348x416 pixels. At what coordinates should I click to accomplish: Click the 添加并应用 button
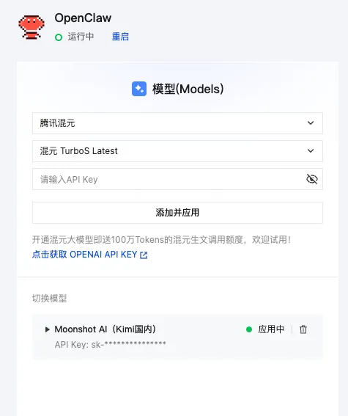[177, 213]
